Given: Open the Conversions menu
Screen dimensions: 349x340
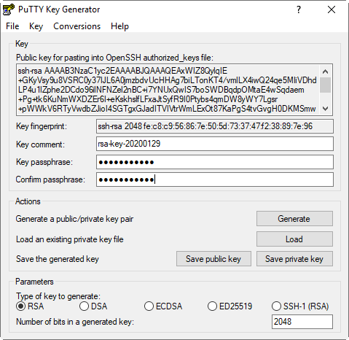Looking at the screenshot, I should click(77, 26).
